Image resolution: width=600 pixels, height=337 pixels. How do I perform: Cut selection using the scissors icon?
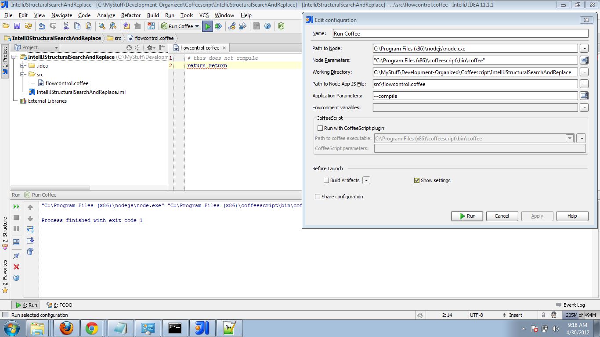coord(66,26)
